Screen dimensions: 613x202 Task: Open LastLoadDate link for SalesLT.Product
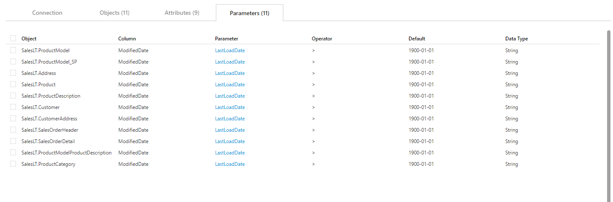[230, 85]
